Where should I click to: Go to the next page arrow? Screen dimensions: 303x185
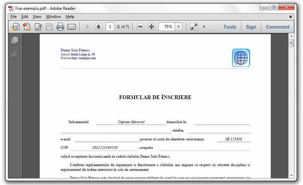point(98,27)
